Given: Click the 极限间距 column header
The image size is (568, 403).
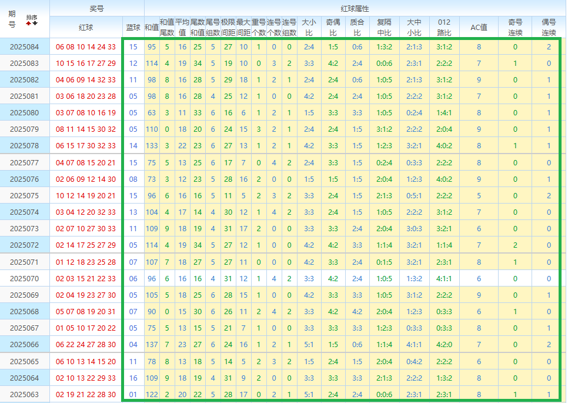Looking at the screenshot, I should 228,28.
